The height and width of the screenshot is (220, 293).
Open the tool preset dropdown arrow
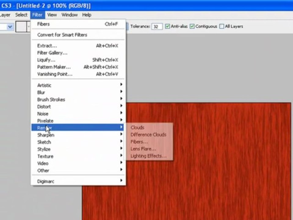[x=10, y=27]
